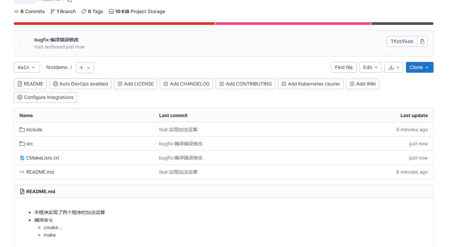Image resolution: width=450 pixels, height=247 pixels.
Task: Click '6 minutes ago' in include row
Action: click(412, 130)
